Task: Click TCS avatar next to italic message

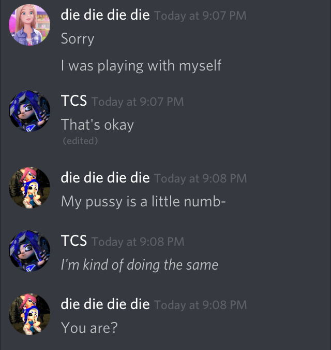Action: [x=29, y=251]
